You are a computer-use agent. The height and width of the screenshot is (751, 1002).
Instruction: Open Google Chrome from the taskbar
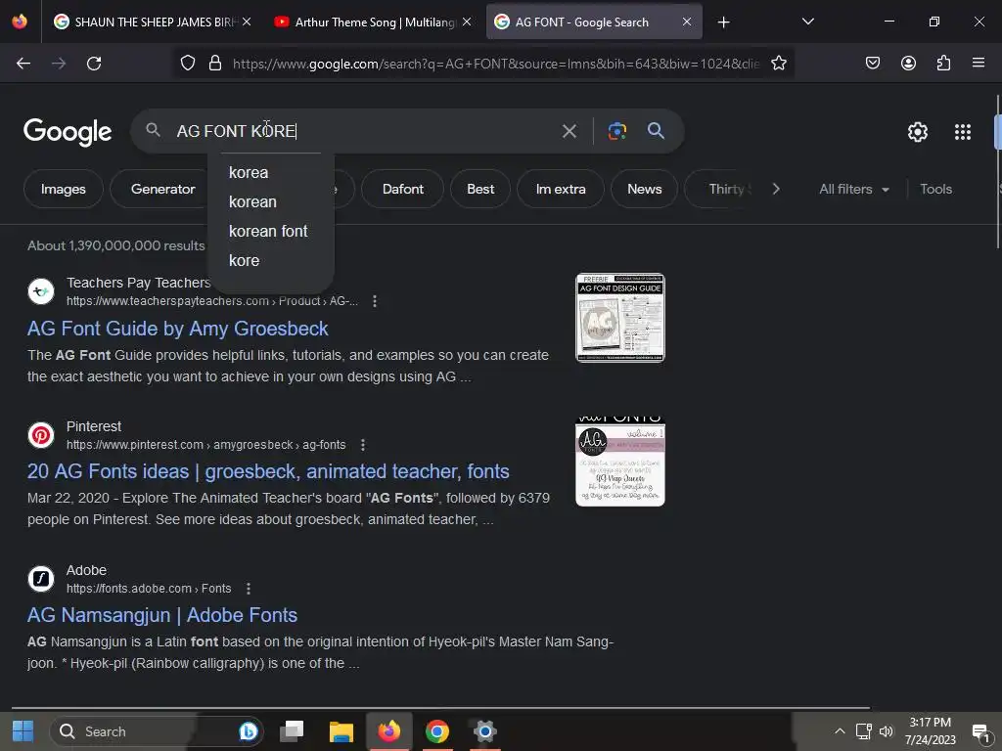pyautogui.click(x=437, y=731)
